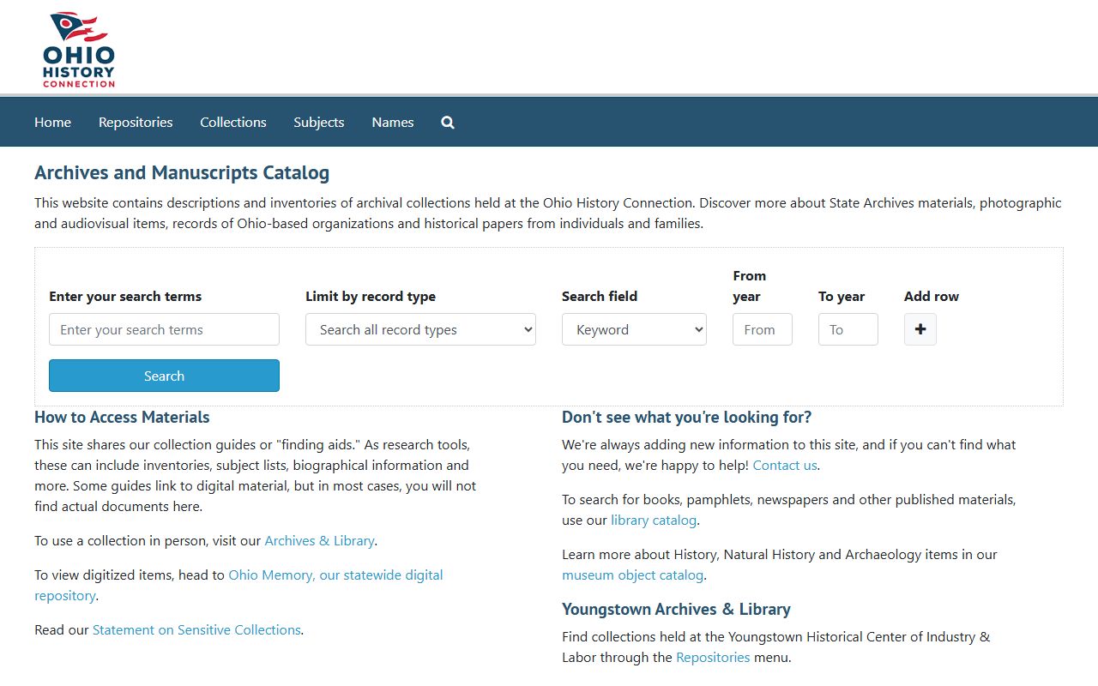This screenshot has height=686, width=1098.
Task: Follow the 'Archives & Library' link
Action: click(x=319, y=541)
